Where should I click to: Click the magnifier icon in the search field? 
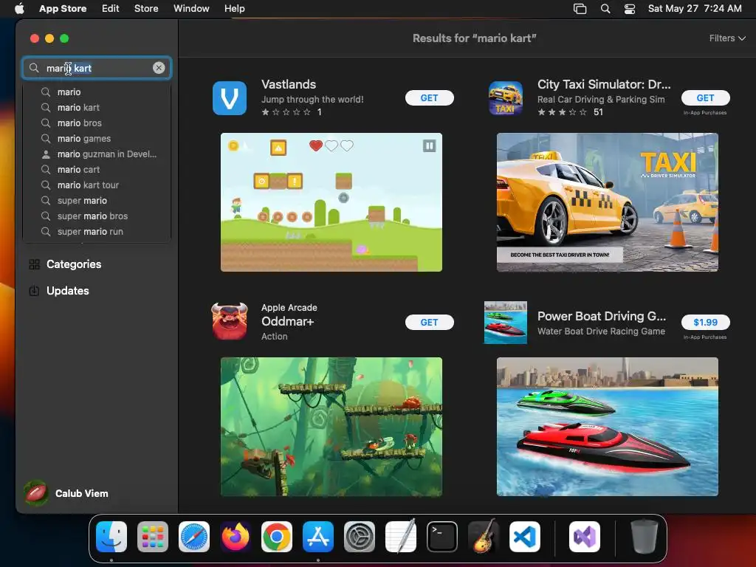34,68
